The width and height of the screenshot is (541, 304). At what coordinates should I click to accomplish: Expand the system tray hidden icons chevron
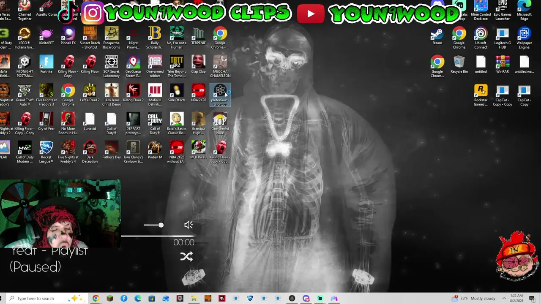pyautogui.click(x=504, y=299)
